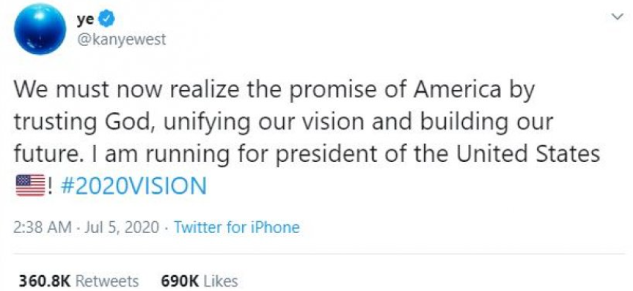Viewport: 633px width, 291px height.
Task: View the 690K like count
Action: [x=180, y=281]
